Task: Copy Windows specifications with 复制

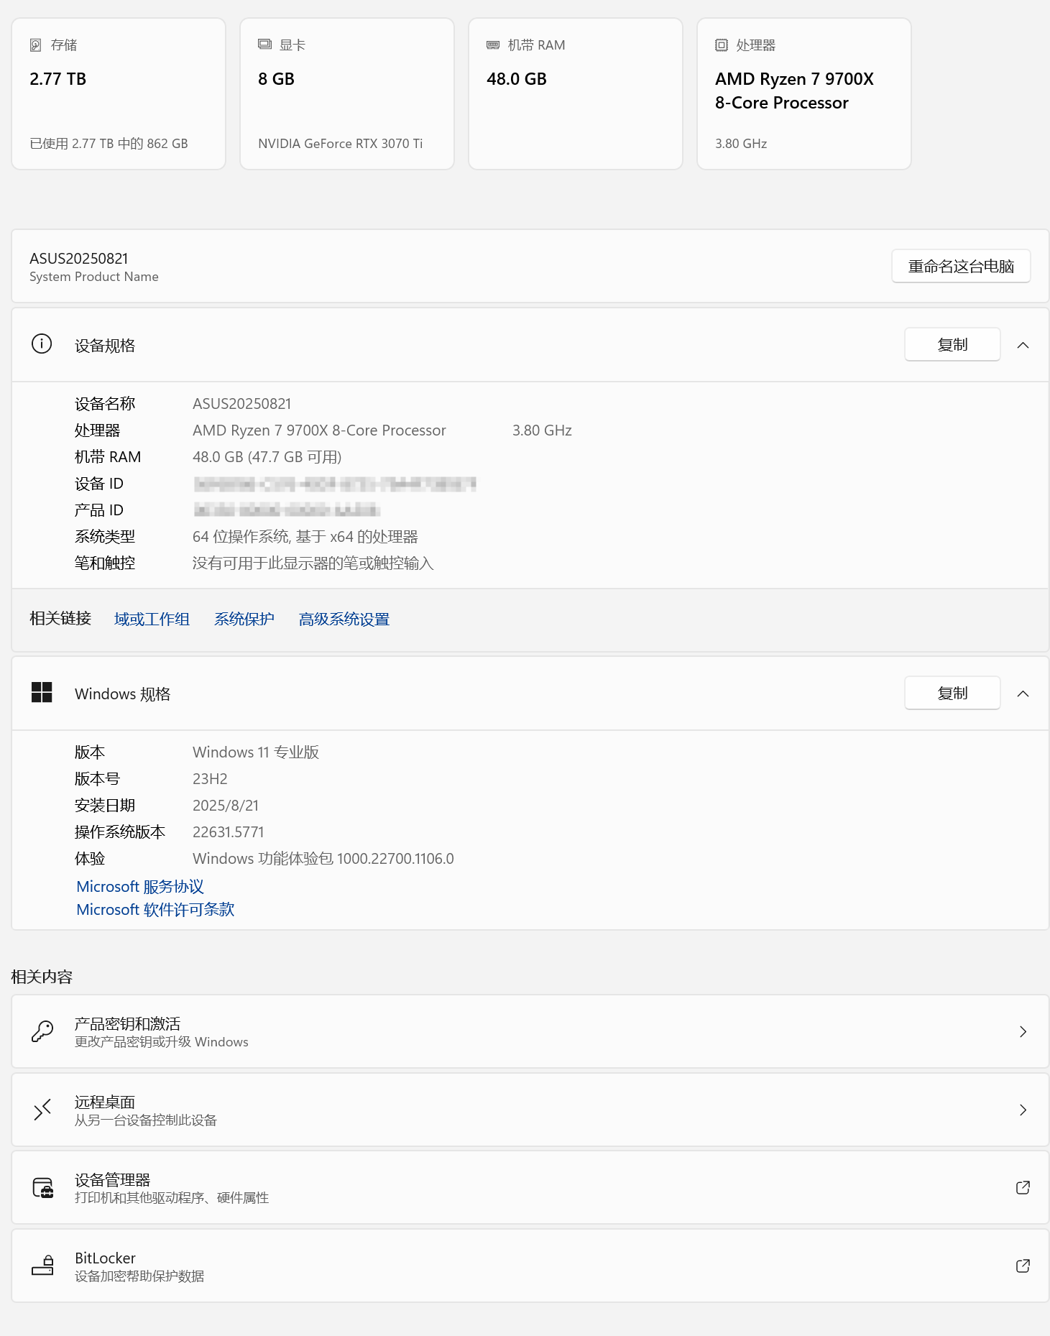Action: tap(952, 693)
